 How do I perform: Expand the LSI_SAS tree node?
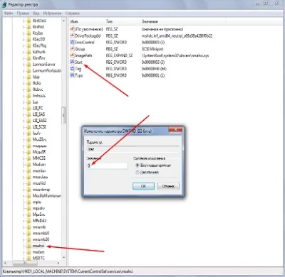[24, 114]
